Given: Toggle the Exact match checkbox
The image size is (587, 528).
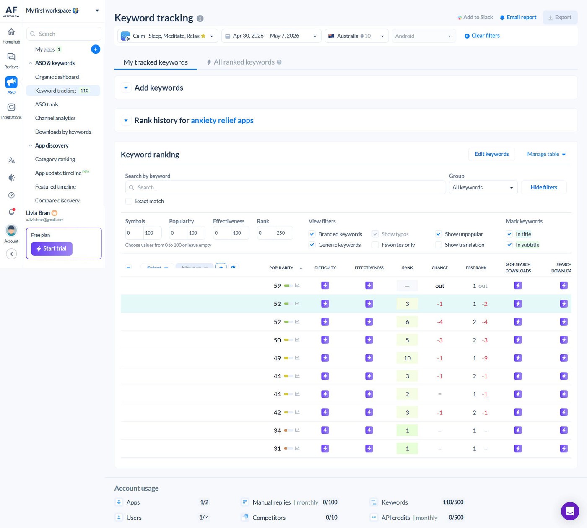Looking at the screenshot, I should [129, 201].
